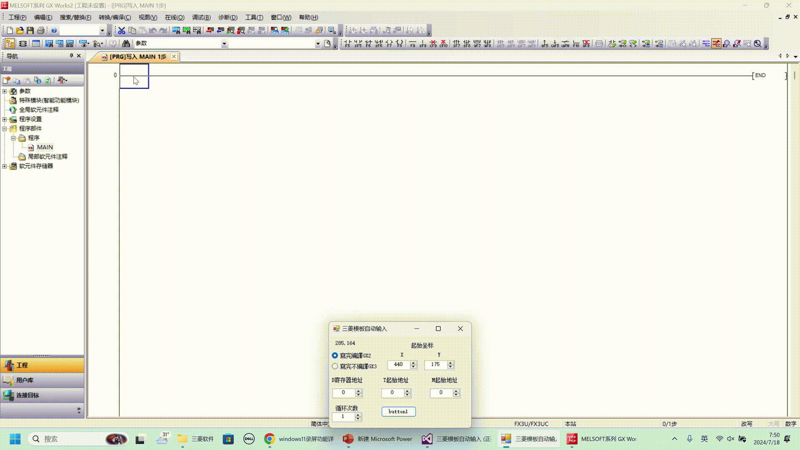Expand the 软元件存储器 tree node

pyautogui.click(x=5, y=166)
